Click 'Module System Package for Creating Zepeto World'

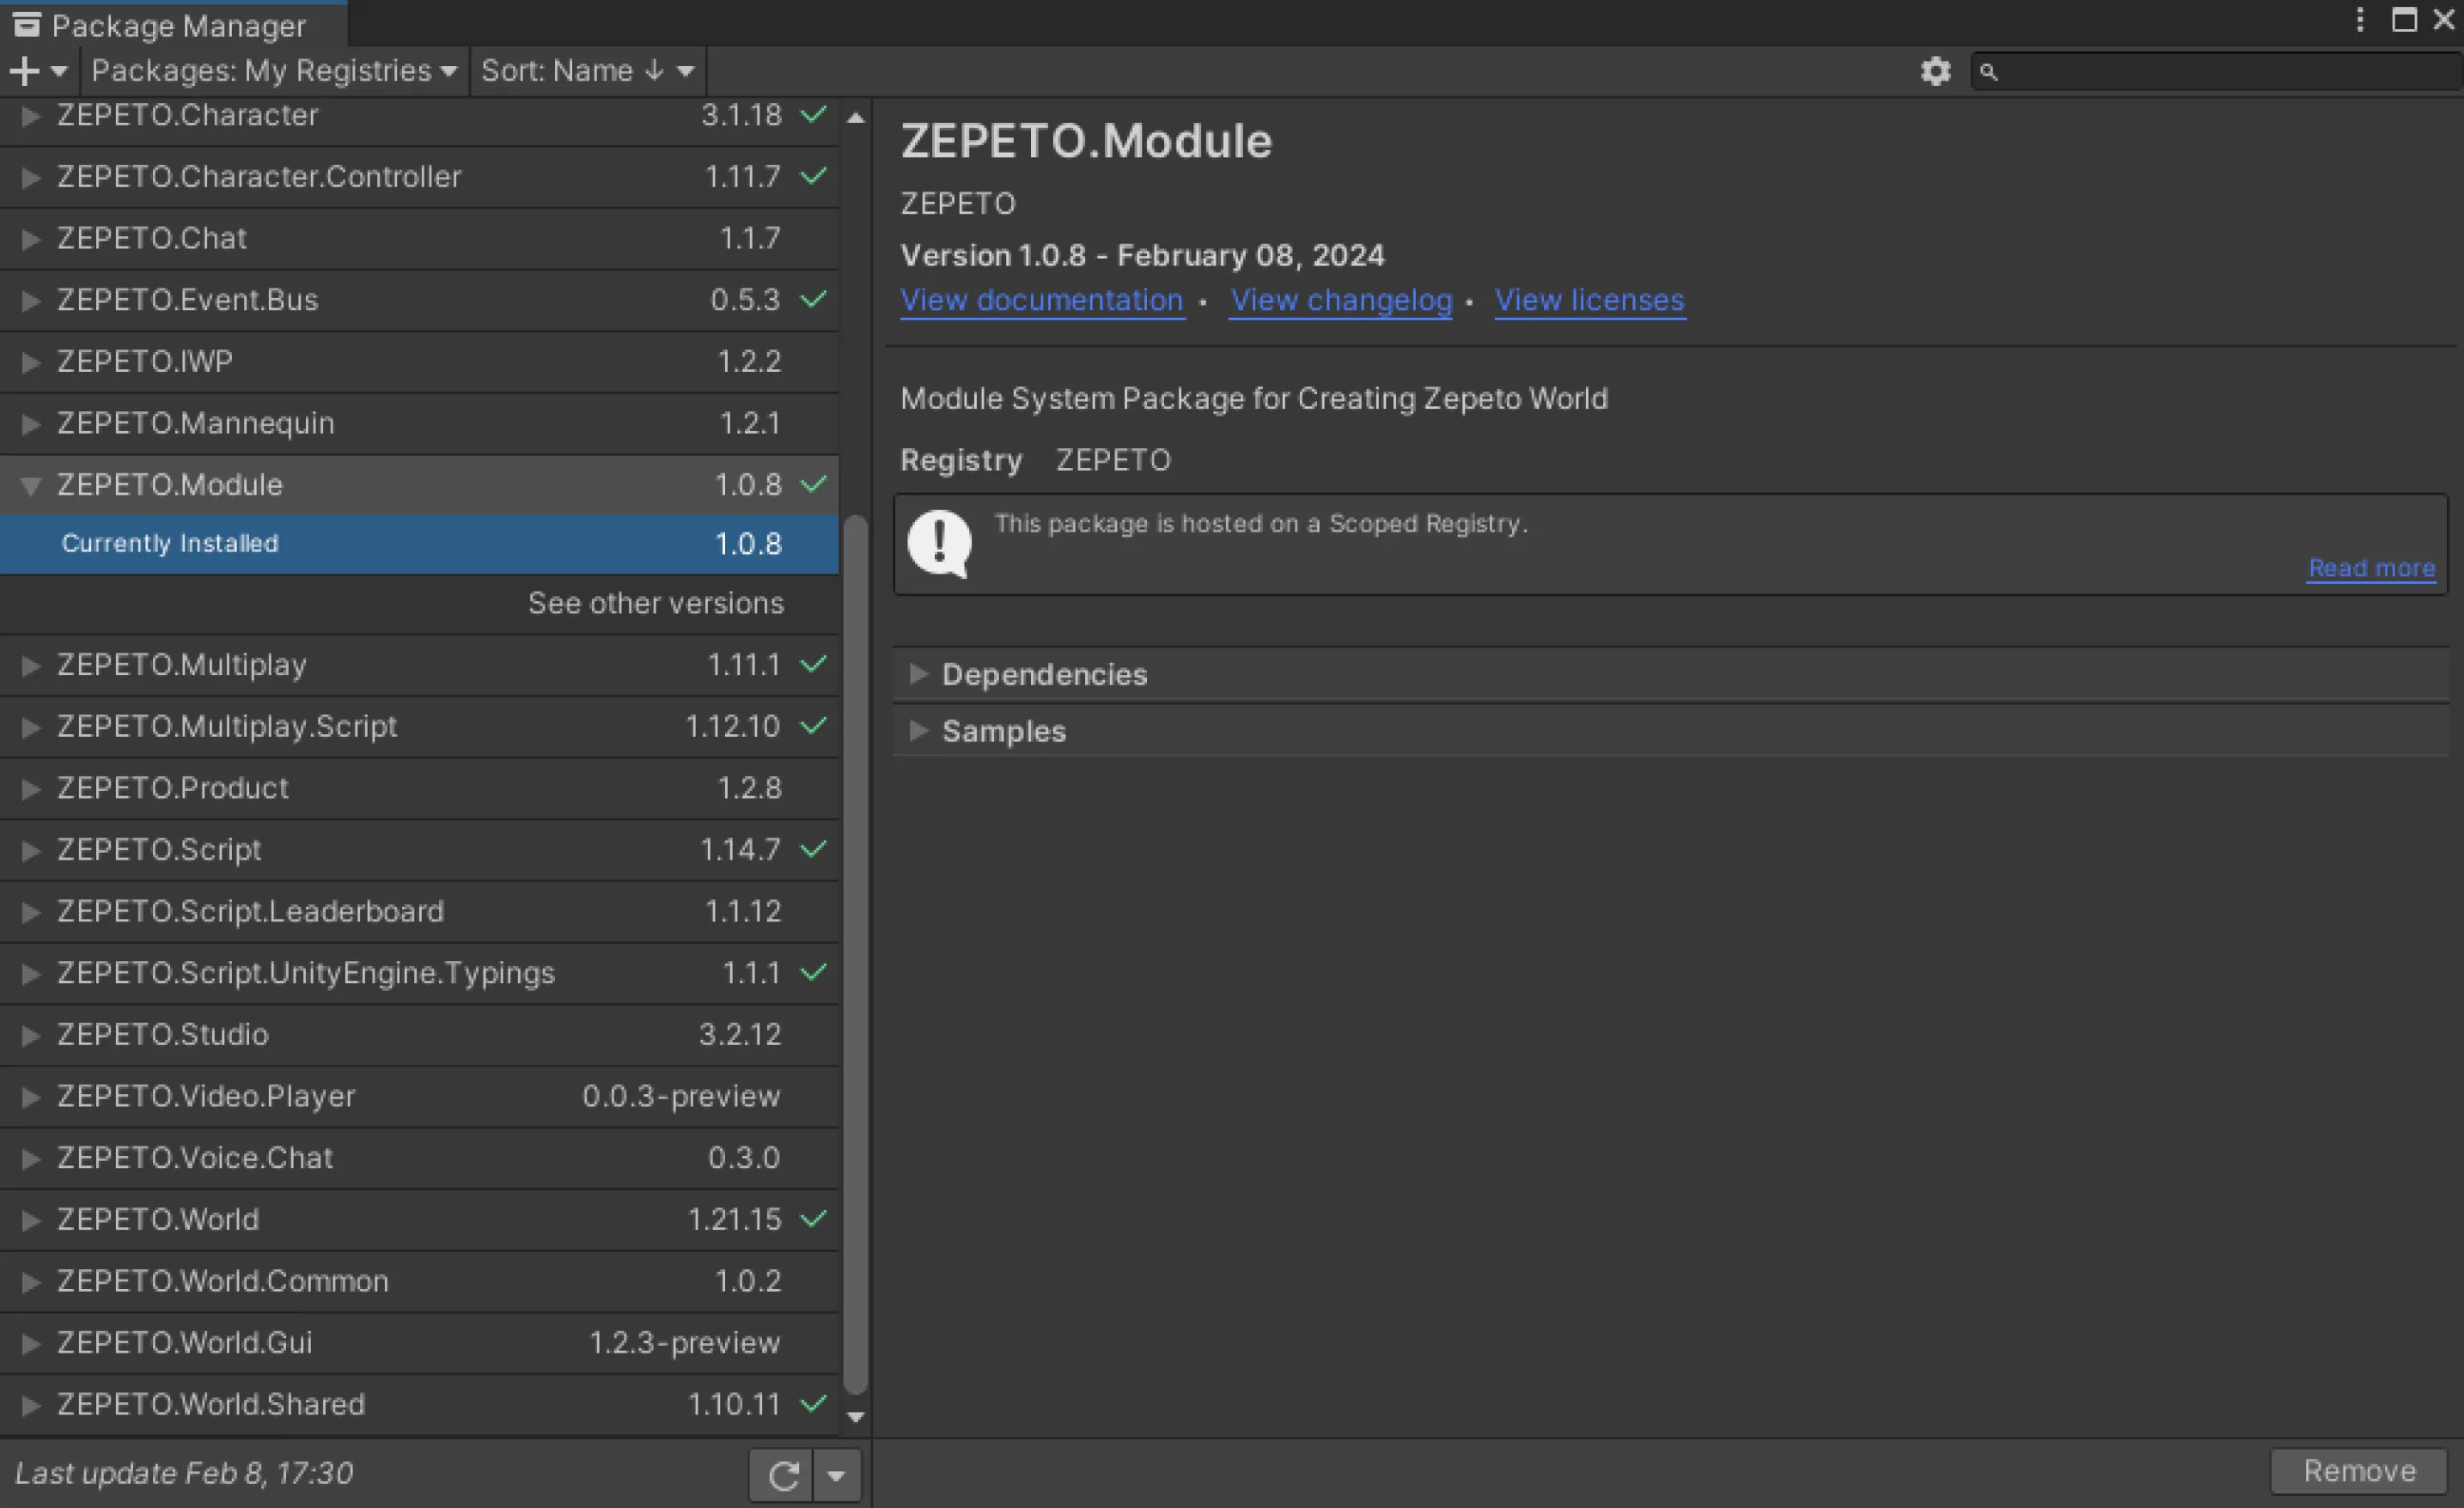pyautogui.click(x=1254, y=398)
